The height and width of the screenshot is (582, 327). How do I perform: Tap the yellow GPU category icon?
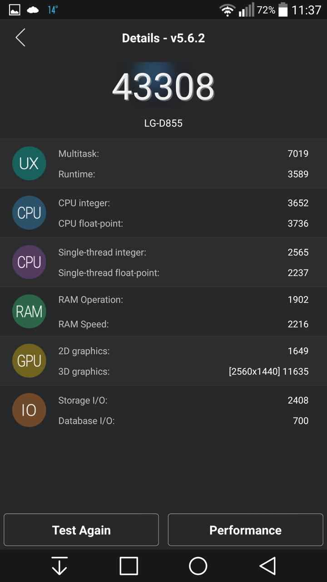click(x=29, y=361)
